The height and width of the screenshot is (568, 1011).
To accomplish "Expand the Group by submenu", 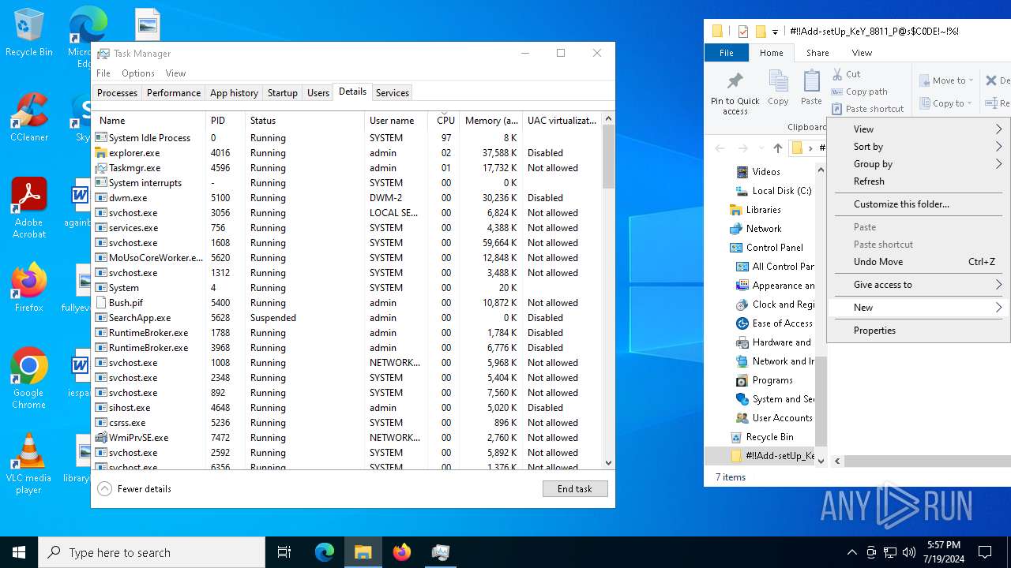I will (919, 164).
